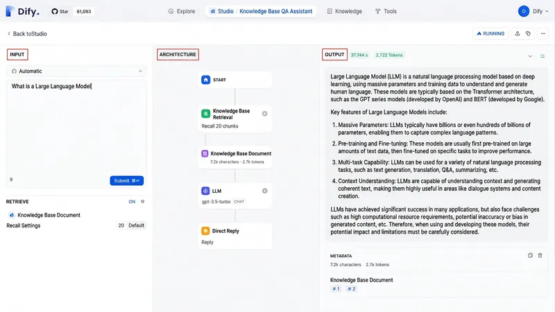Image resolution: width=555 pixels, height=312 pixels.
Task: Select the Knowledge Base Retrieval node icon
Action: coord(205,114)
